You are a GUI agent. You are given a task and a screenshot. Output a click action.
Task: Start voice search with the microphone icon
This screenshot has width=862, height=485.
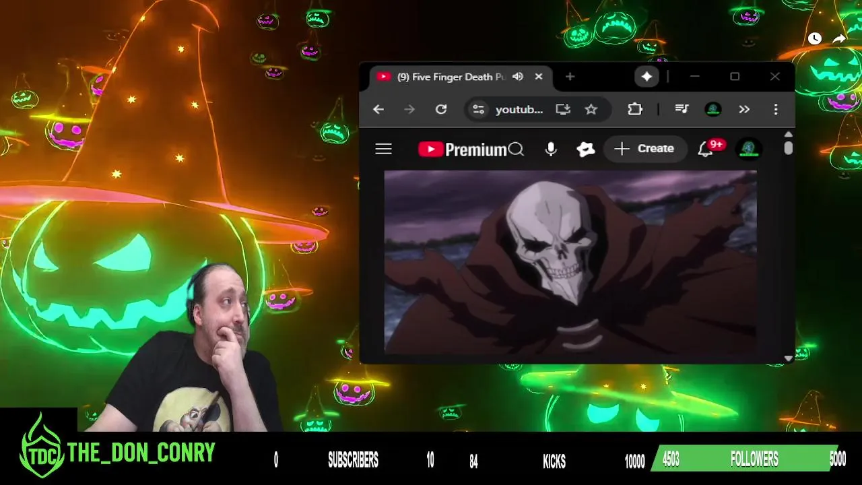551,149
